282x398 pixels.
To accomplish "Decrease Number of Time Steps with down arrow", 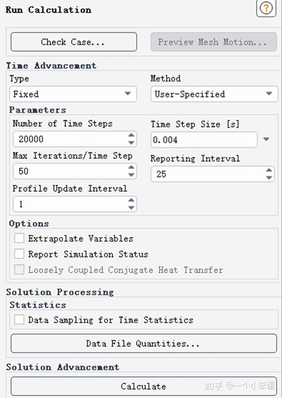I will pyautogui.click(x=131, y=143).
